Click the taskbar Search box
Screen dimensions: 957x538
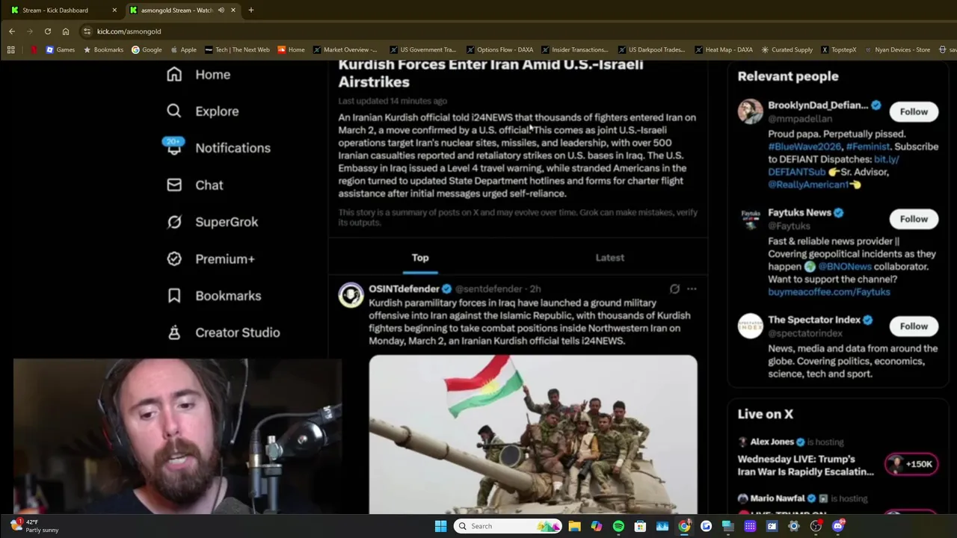508,526
